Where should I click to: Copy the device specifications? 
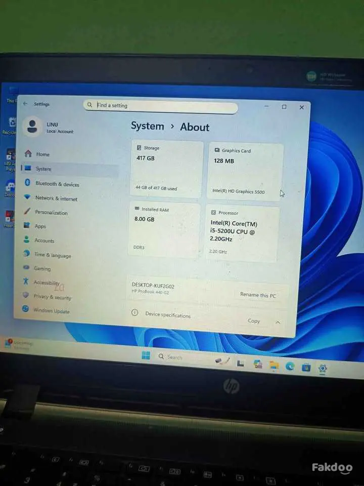(x=253, y=321)
